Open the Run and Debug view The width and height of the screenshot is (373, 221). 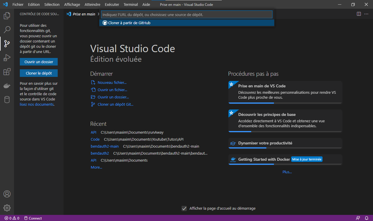7,58
